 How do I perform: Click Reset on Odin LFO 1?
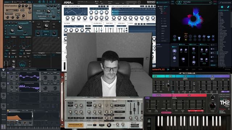click(x=14, y=53)
